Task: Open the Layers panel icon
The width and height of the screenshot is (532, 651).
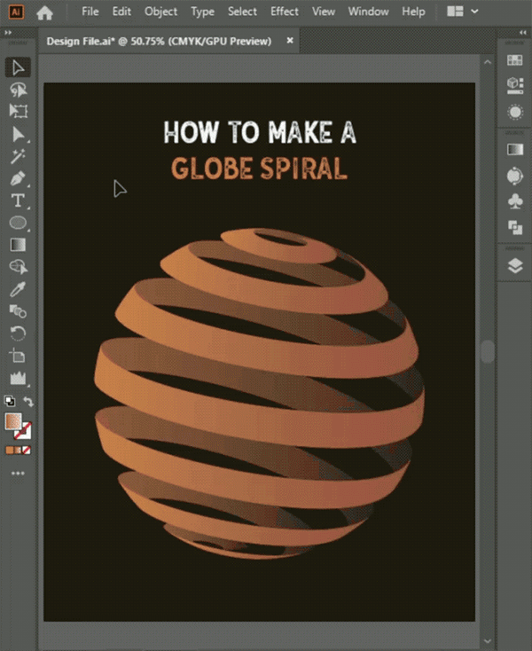Action: [x=515, y=266]
